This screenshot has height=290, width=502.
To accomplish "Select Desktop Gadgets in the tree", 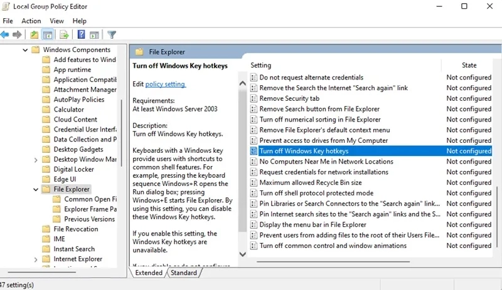I will tap(78, 149).
